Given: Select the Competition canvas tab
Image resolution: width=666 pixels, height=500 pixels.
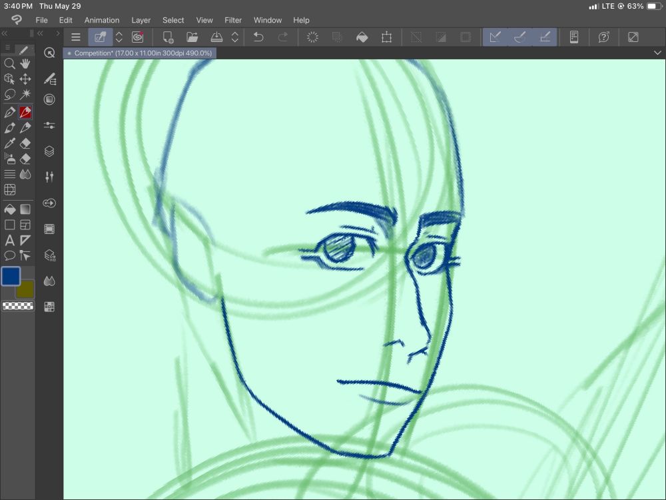Looking at the screenshot, I should point(140,53).
